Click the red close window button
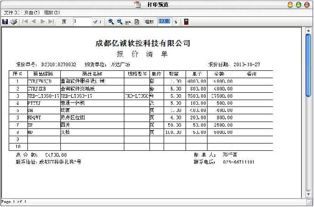Viewport: 314px width, 207px height. coord(307,5)
